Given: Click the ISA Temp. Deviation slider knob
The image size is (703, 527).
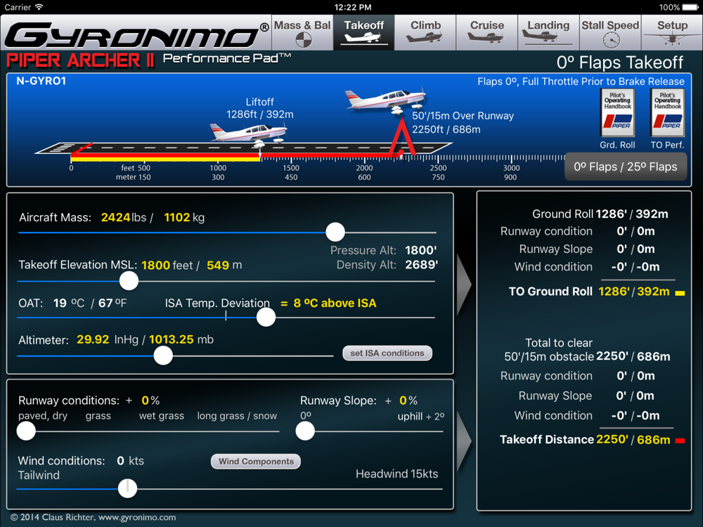Looking at the screenshot, I should [266, 318].
